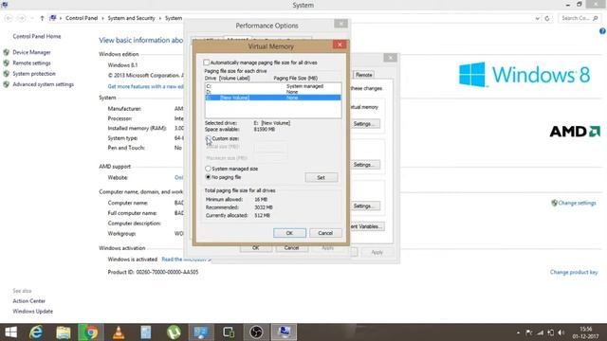Select the Custom size radio button
This screenshot has height=341, width=607.
[208, 138]
